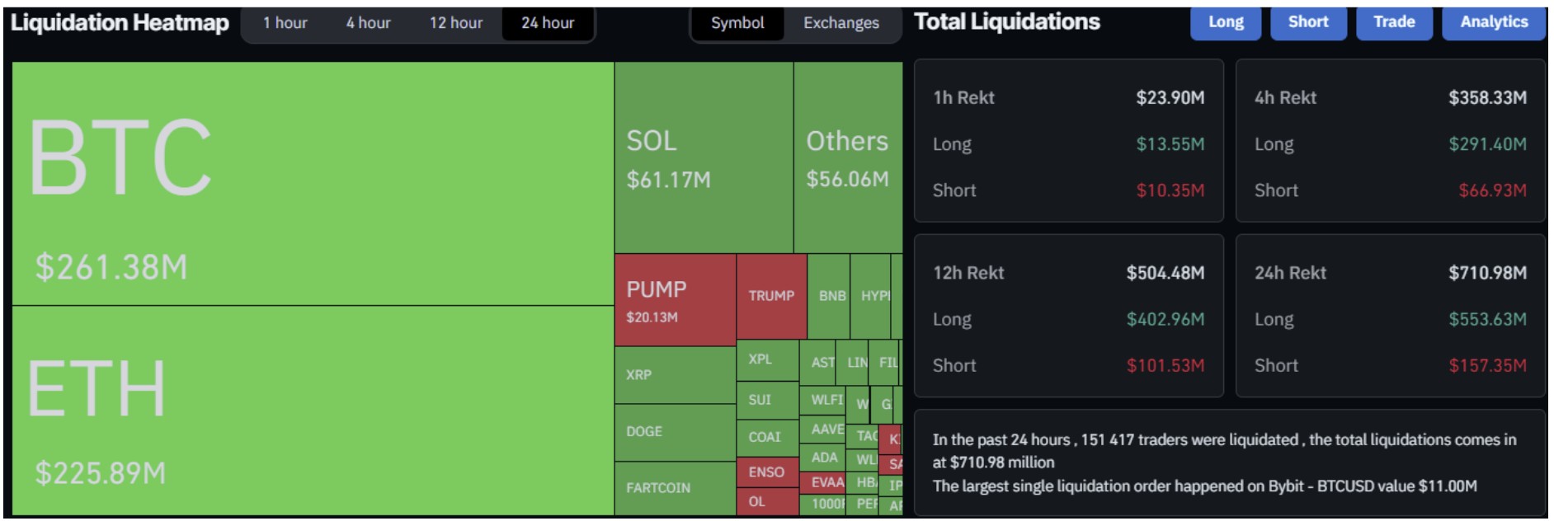
Task: Click the BTC heatmap tile
Action: (x=313, y=183)
